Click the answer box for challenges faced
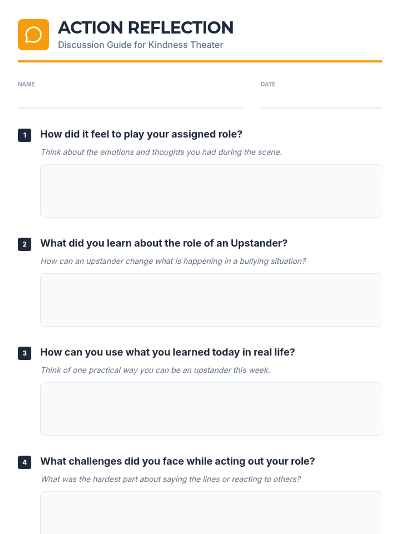This screenshot has width=400, height=534. point(211,513)
